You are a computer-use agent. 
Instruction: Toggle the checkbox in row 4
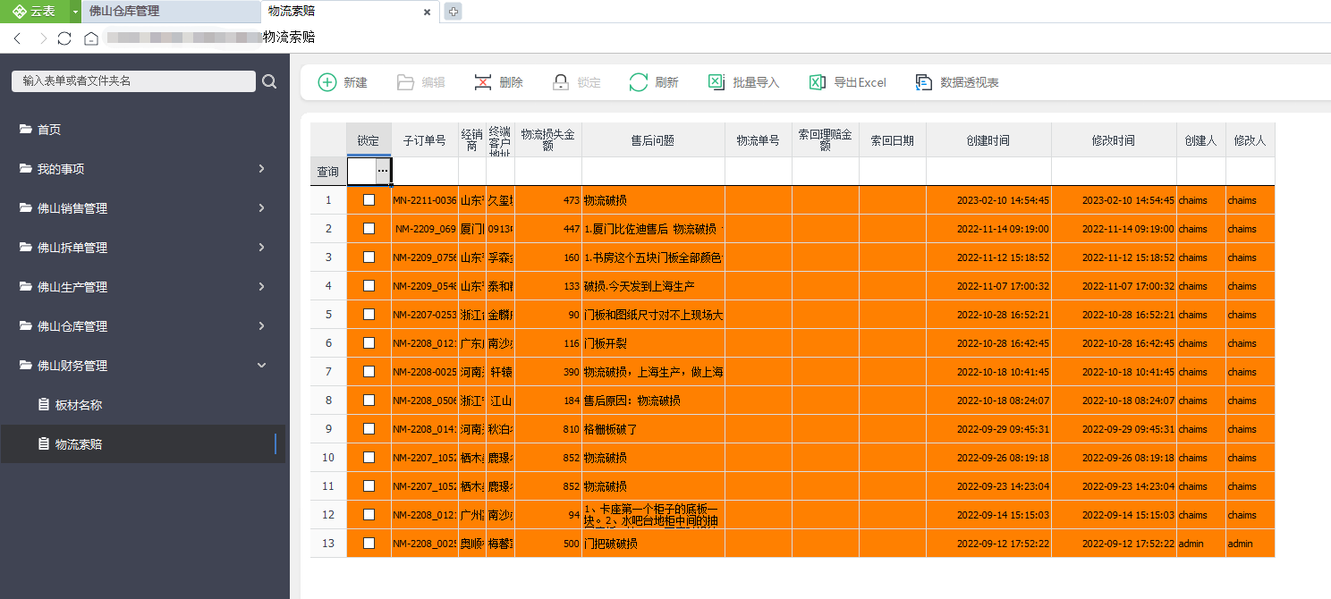tap(369, 286)
